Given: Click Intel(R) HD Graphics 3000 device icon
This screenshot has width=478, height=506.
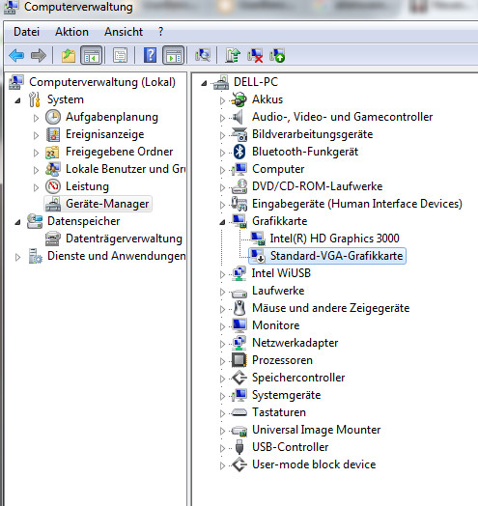Looking at the screenshot, I should tap(258, 239).
